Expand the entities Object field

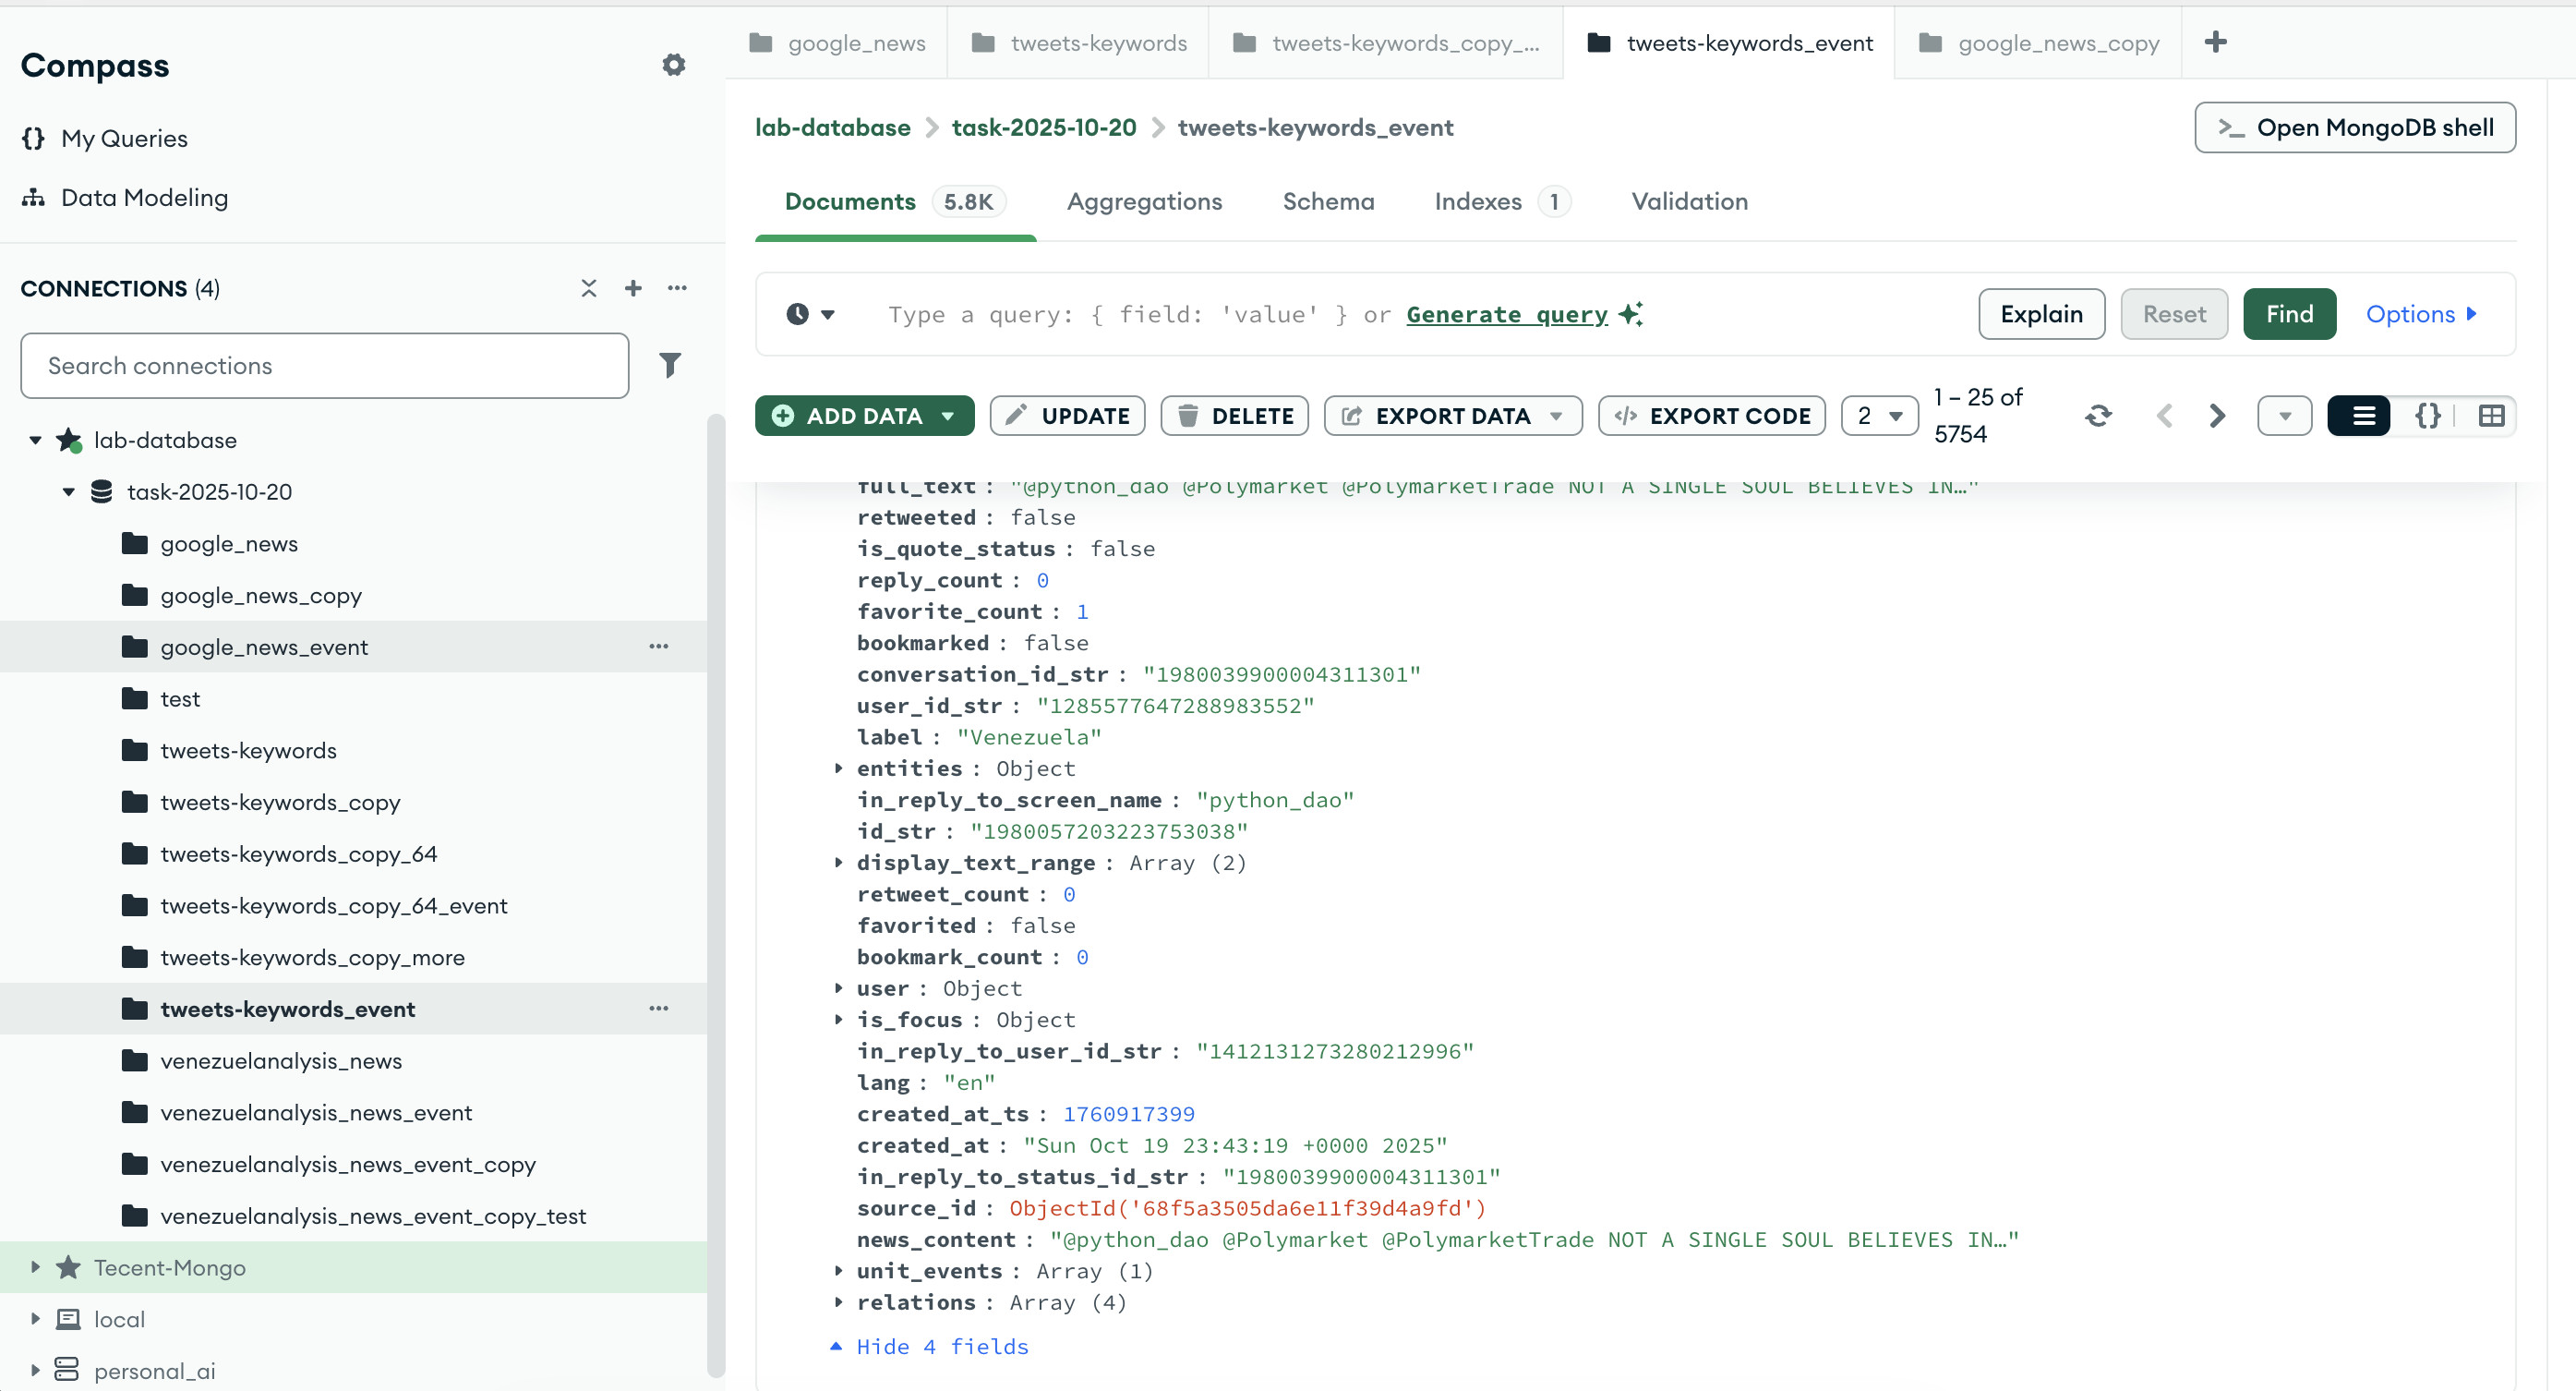point(838,768)
